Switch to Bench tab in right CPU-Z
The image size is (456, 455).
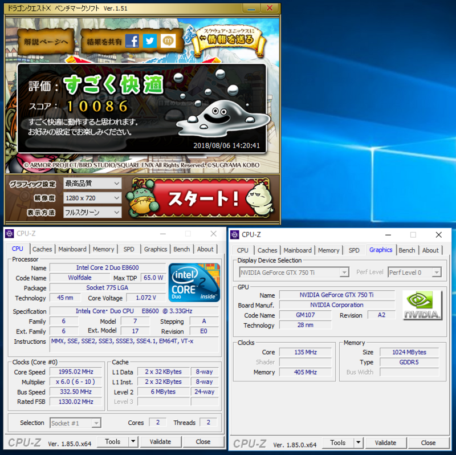tap(407, 250)
